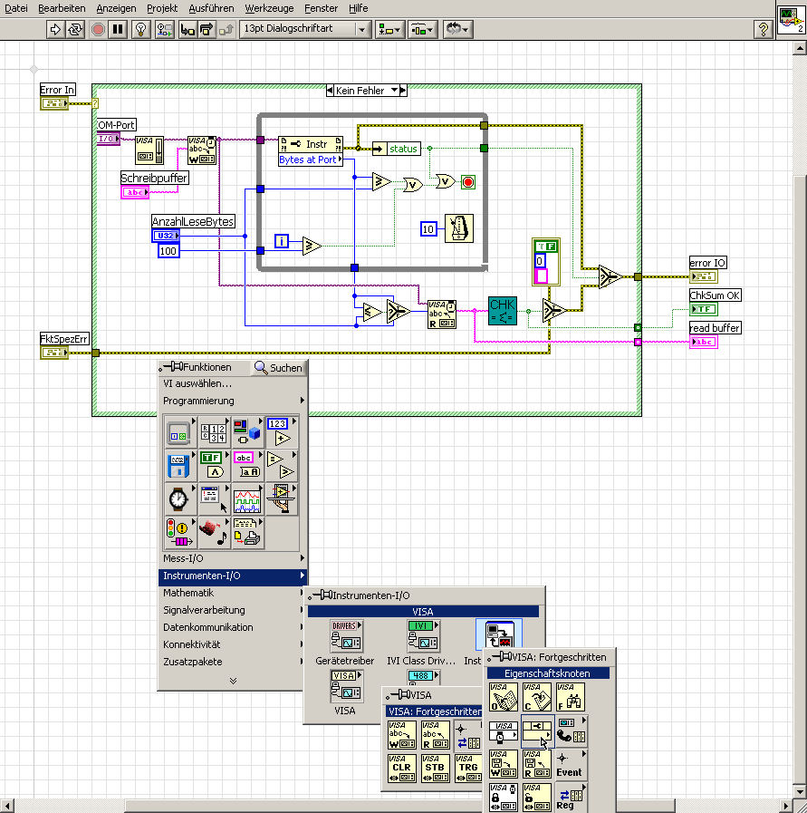The width and height of the screenshot is (807, 813).
Task: Click the Run Continuously toolbar button
Action: click(74, 29)
